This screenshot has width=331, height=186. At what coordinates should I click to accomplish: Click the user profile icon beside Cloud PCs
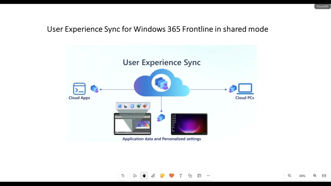click(x=233, y=89)
